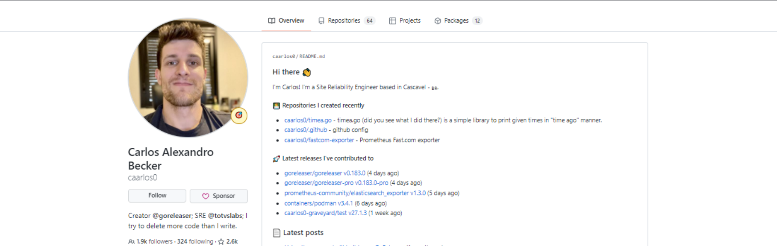Click the book icon beside Overview
777x246 pixels.
[x=272, y=20]
